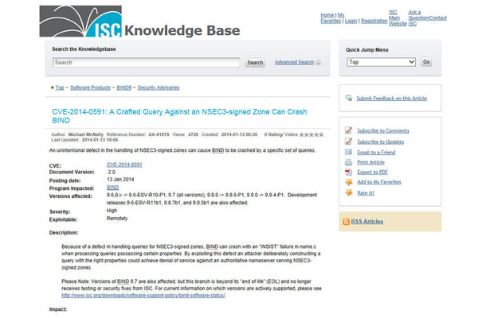Click the Views count 2726

click(193, 134)
